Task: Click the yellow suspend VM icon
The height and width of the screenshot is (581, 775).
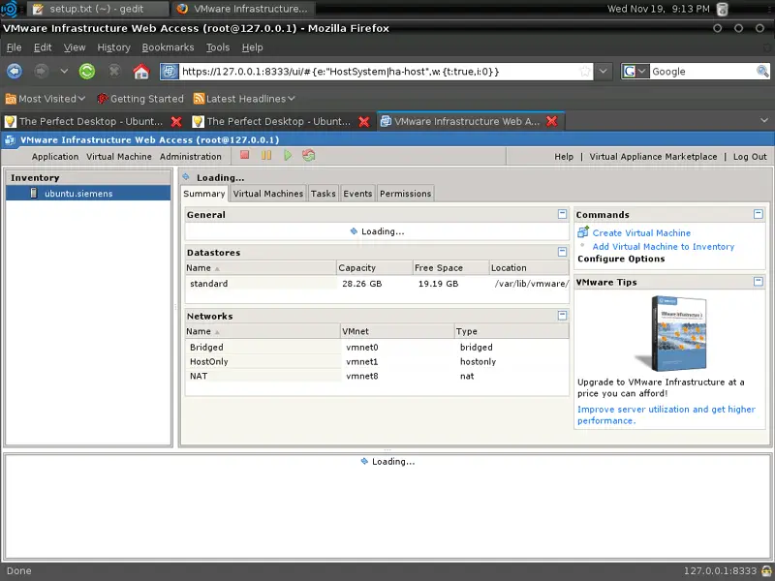Action: (266, 156)
